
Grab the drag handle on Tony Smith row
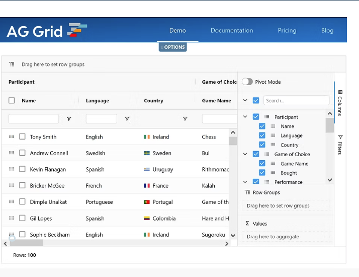(12, 136)
